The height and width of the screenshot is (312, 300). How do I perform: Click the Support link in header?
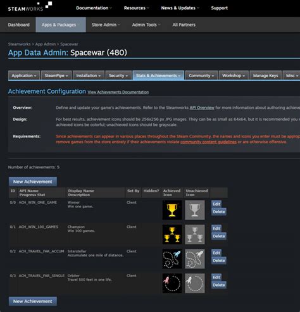pyautogui.click(x=220, y=8)
